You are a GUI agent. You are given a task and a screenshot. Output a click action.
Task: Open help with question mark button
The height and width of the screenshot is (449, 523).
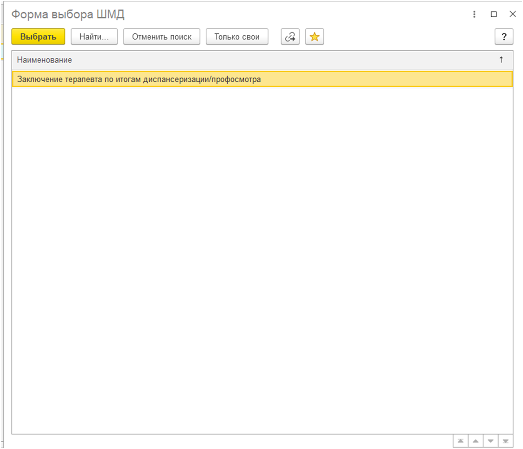click(504, 37)
